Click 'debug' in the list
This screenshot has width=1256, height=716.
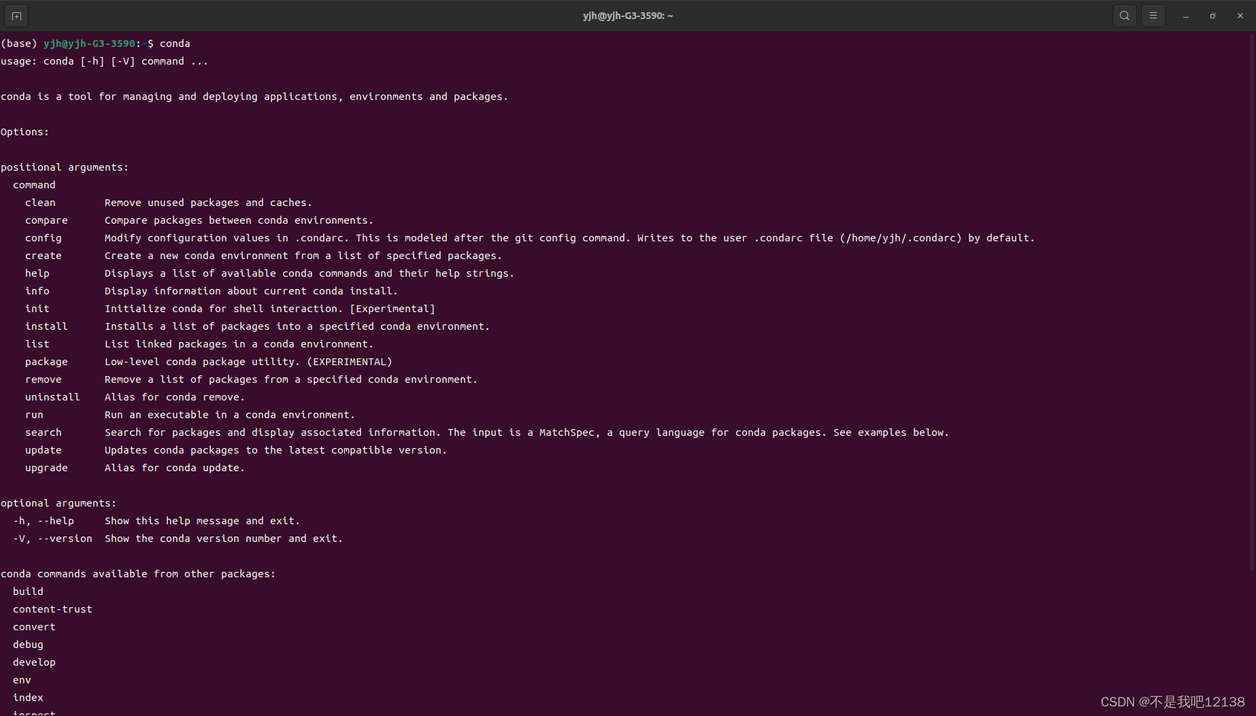click(x=28, y=645)
